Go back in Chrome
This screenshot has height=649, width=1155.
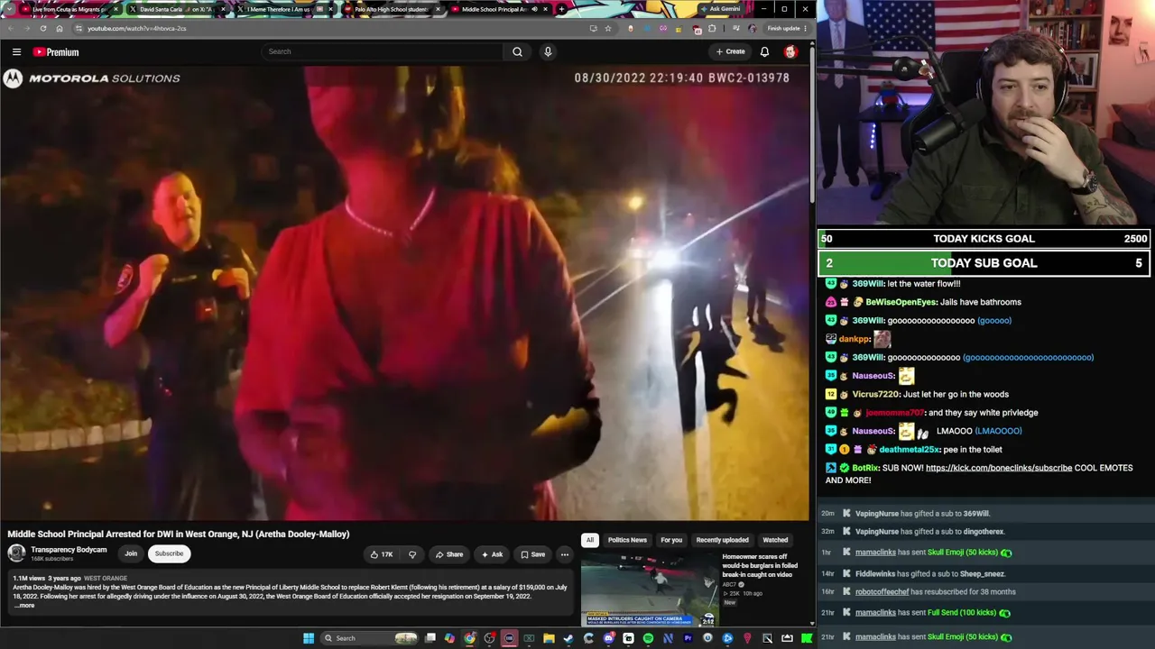click(11, 28)
